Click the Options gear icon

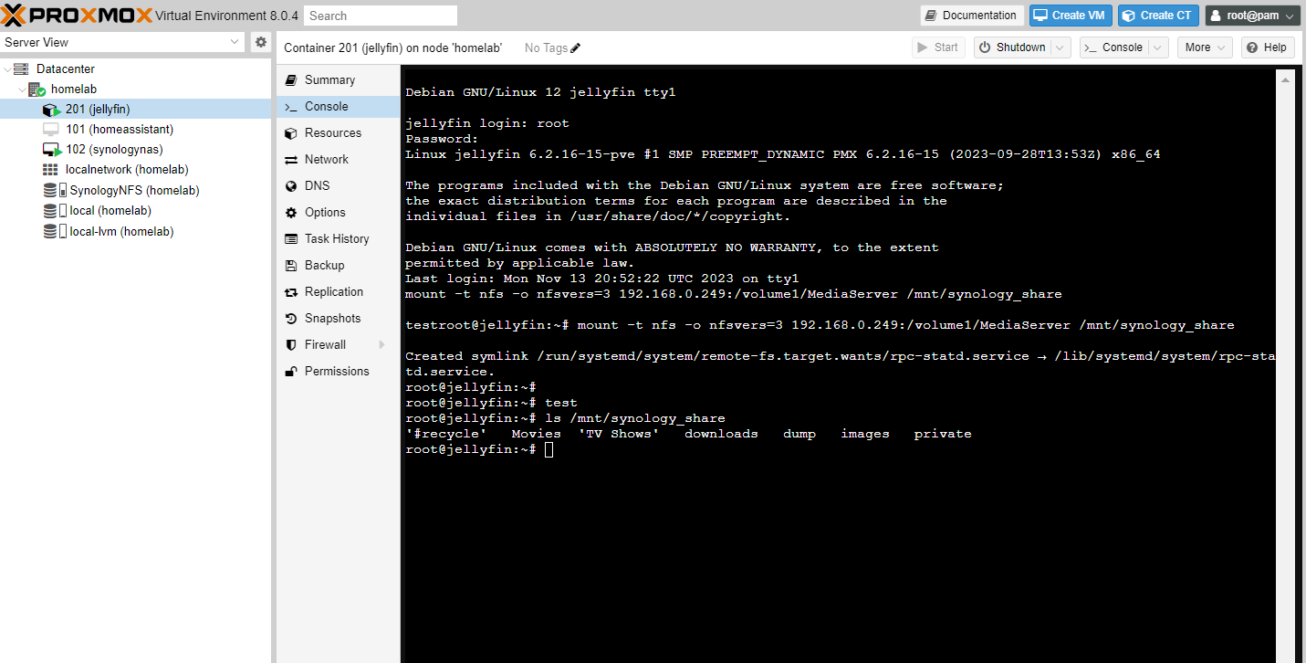point(291,212)
